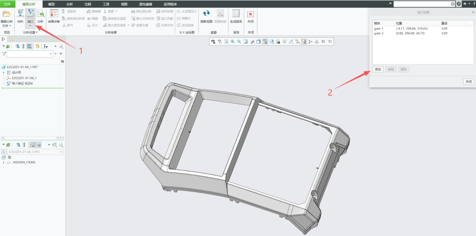
Task: Click the Zoom Out magnifier icon
Action: click(239, 41)
